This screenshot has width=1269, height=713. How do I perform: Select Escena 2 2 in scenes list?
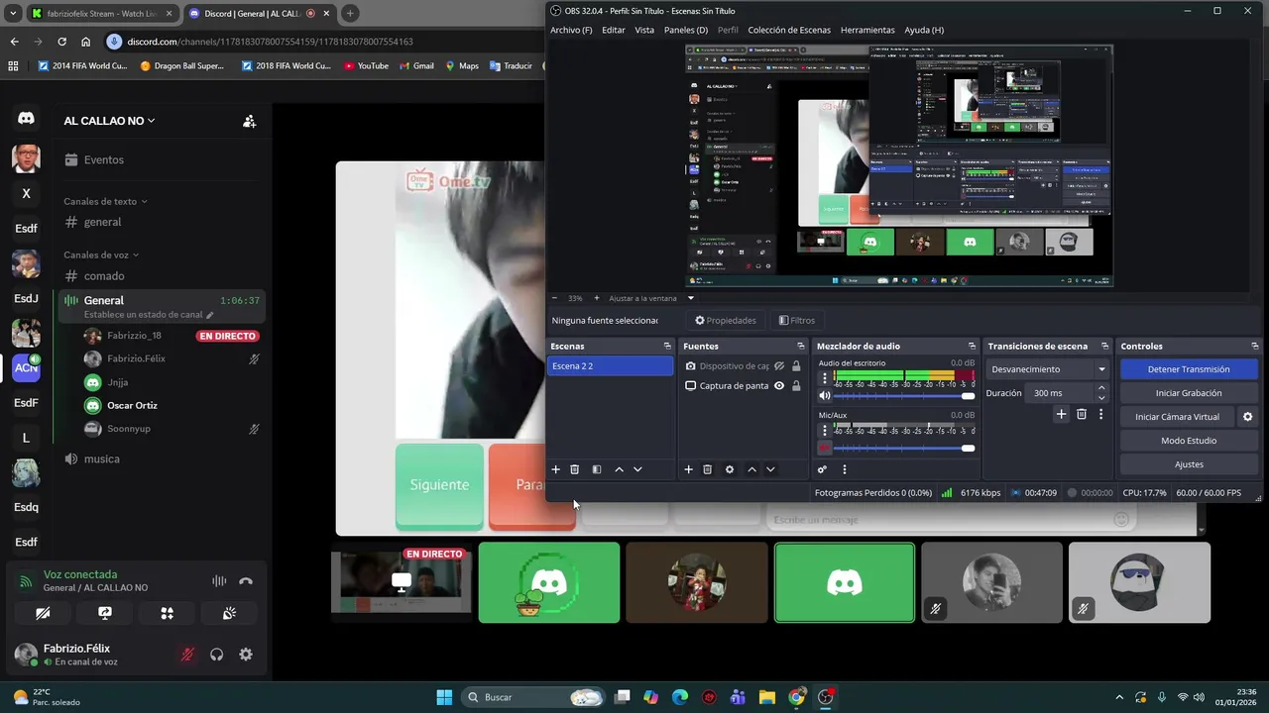(x=611, y=366)
